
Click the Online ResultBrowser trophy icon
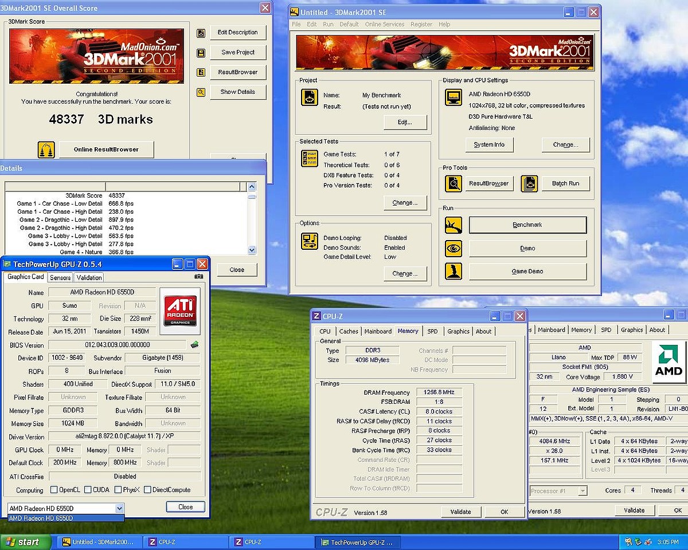(x=46, y=150)
